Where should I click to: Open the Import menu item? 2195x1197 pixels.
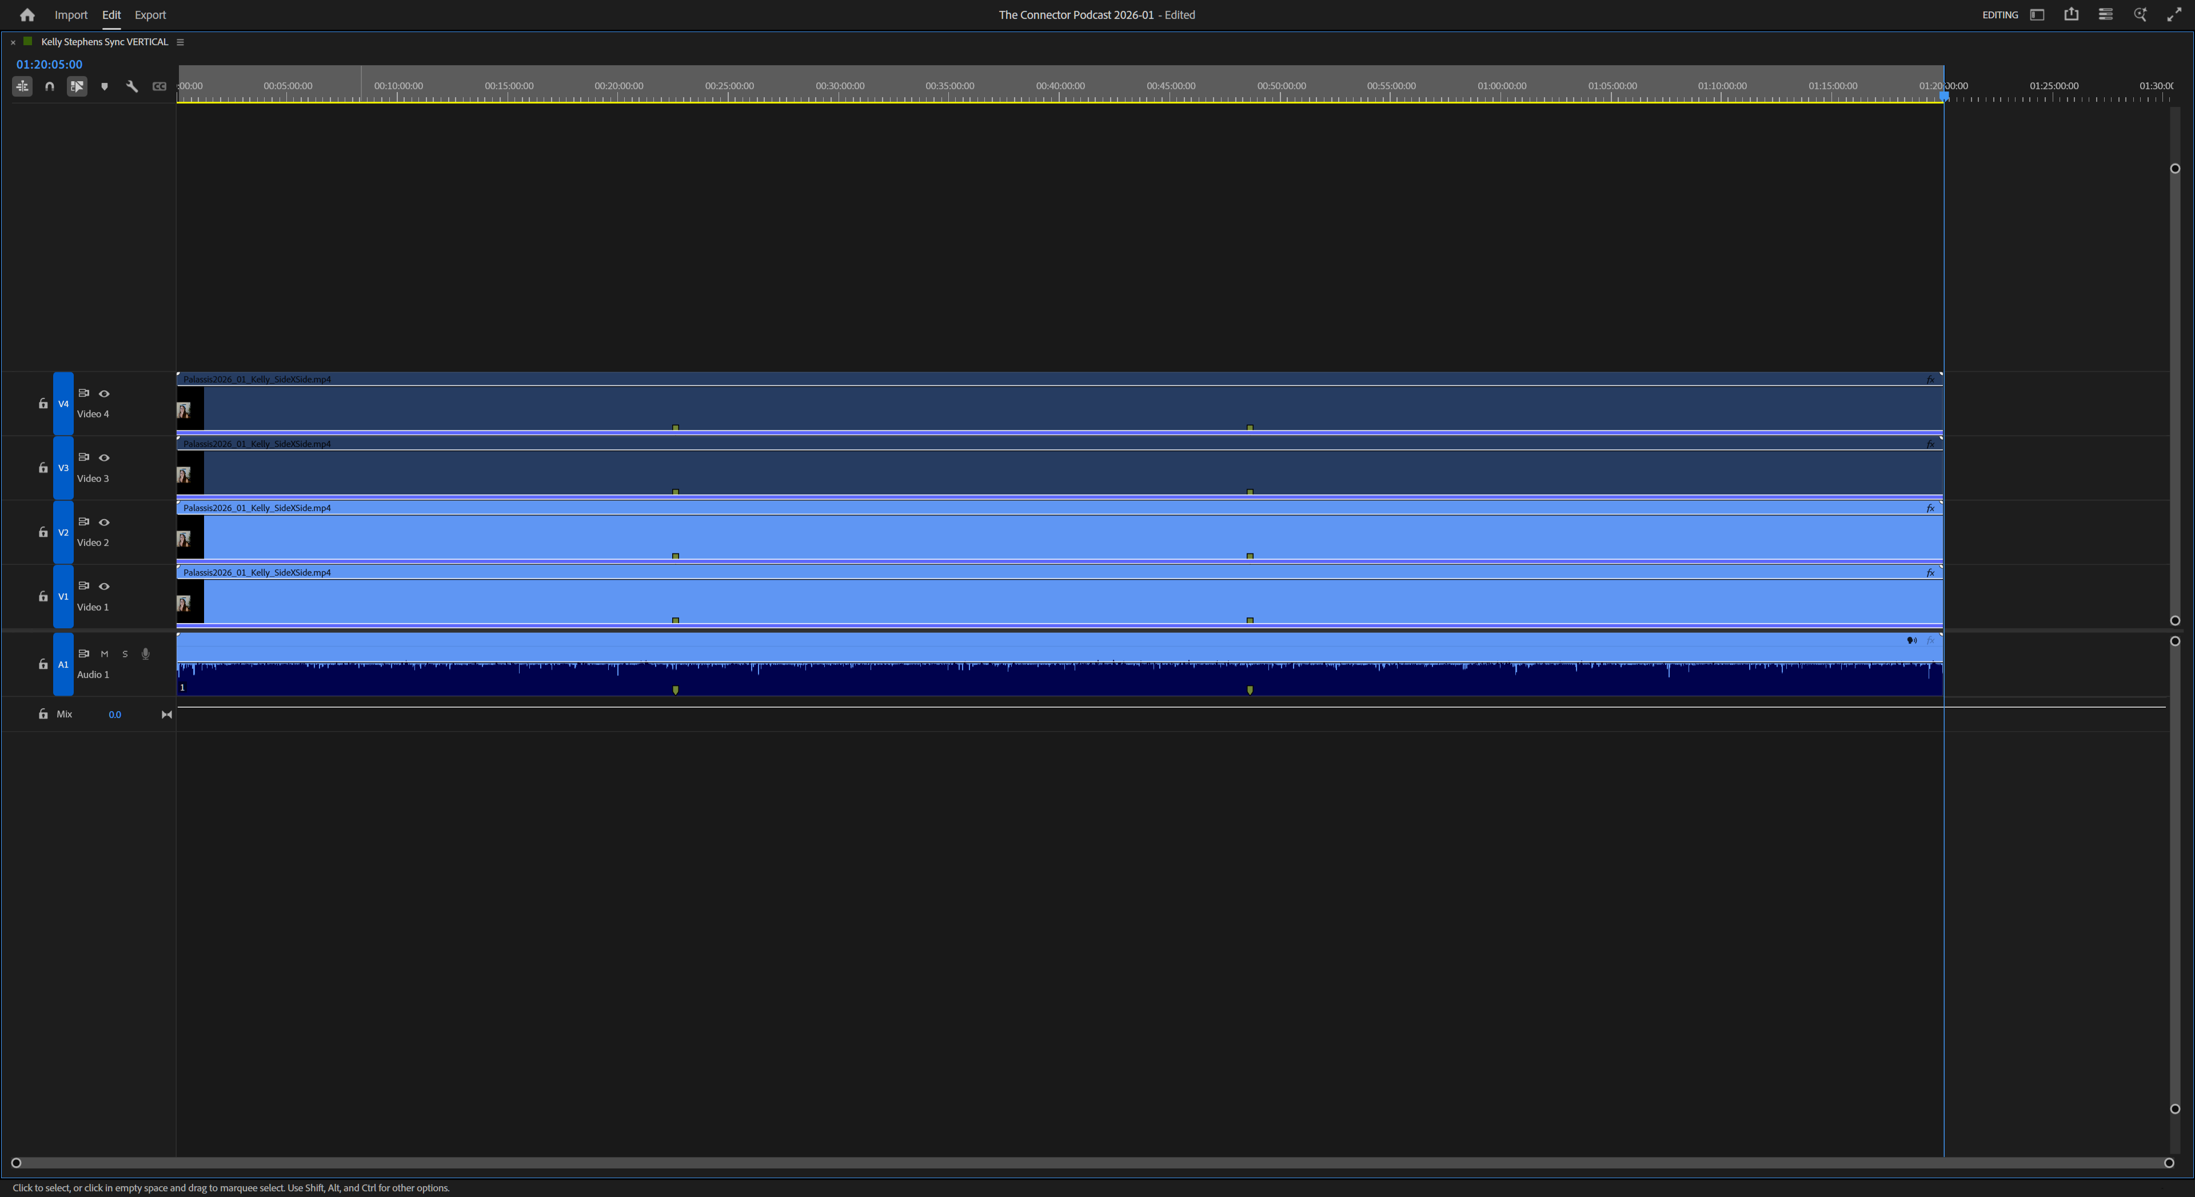[71, 14]
